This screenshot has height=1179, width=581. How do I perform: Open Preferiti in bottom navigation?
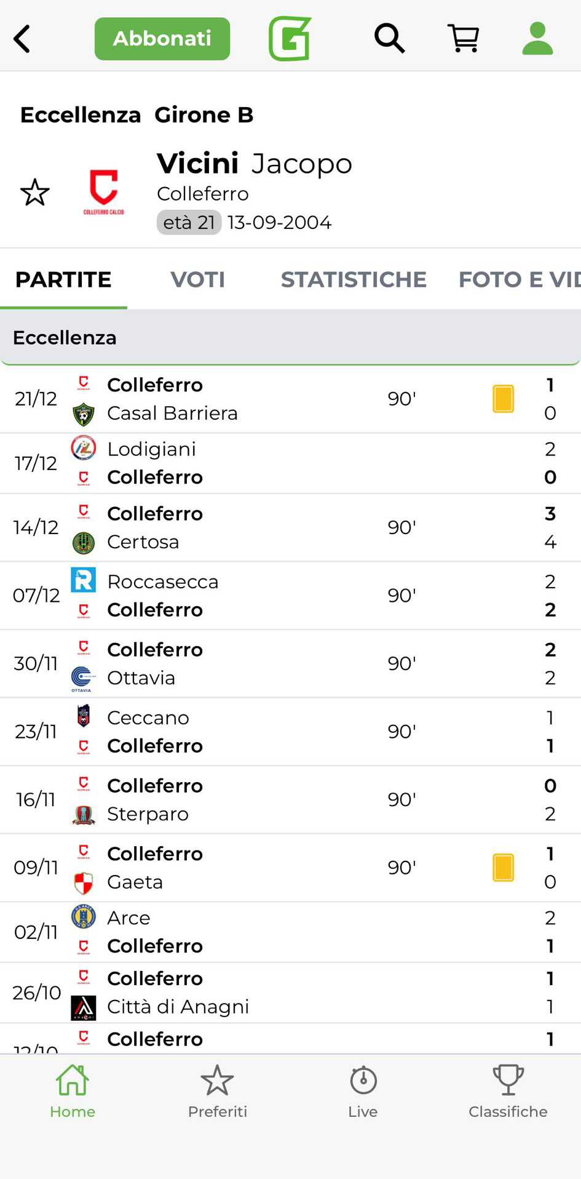(x=217, y=1092)
